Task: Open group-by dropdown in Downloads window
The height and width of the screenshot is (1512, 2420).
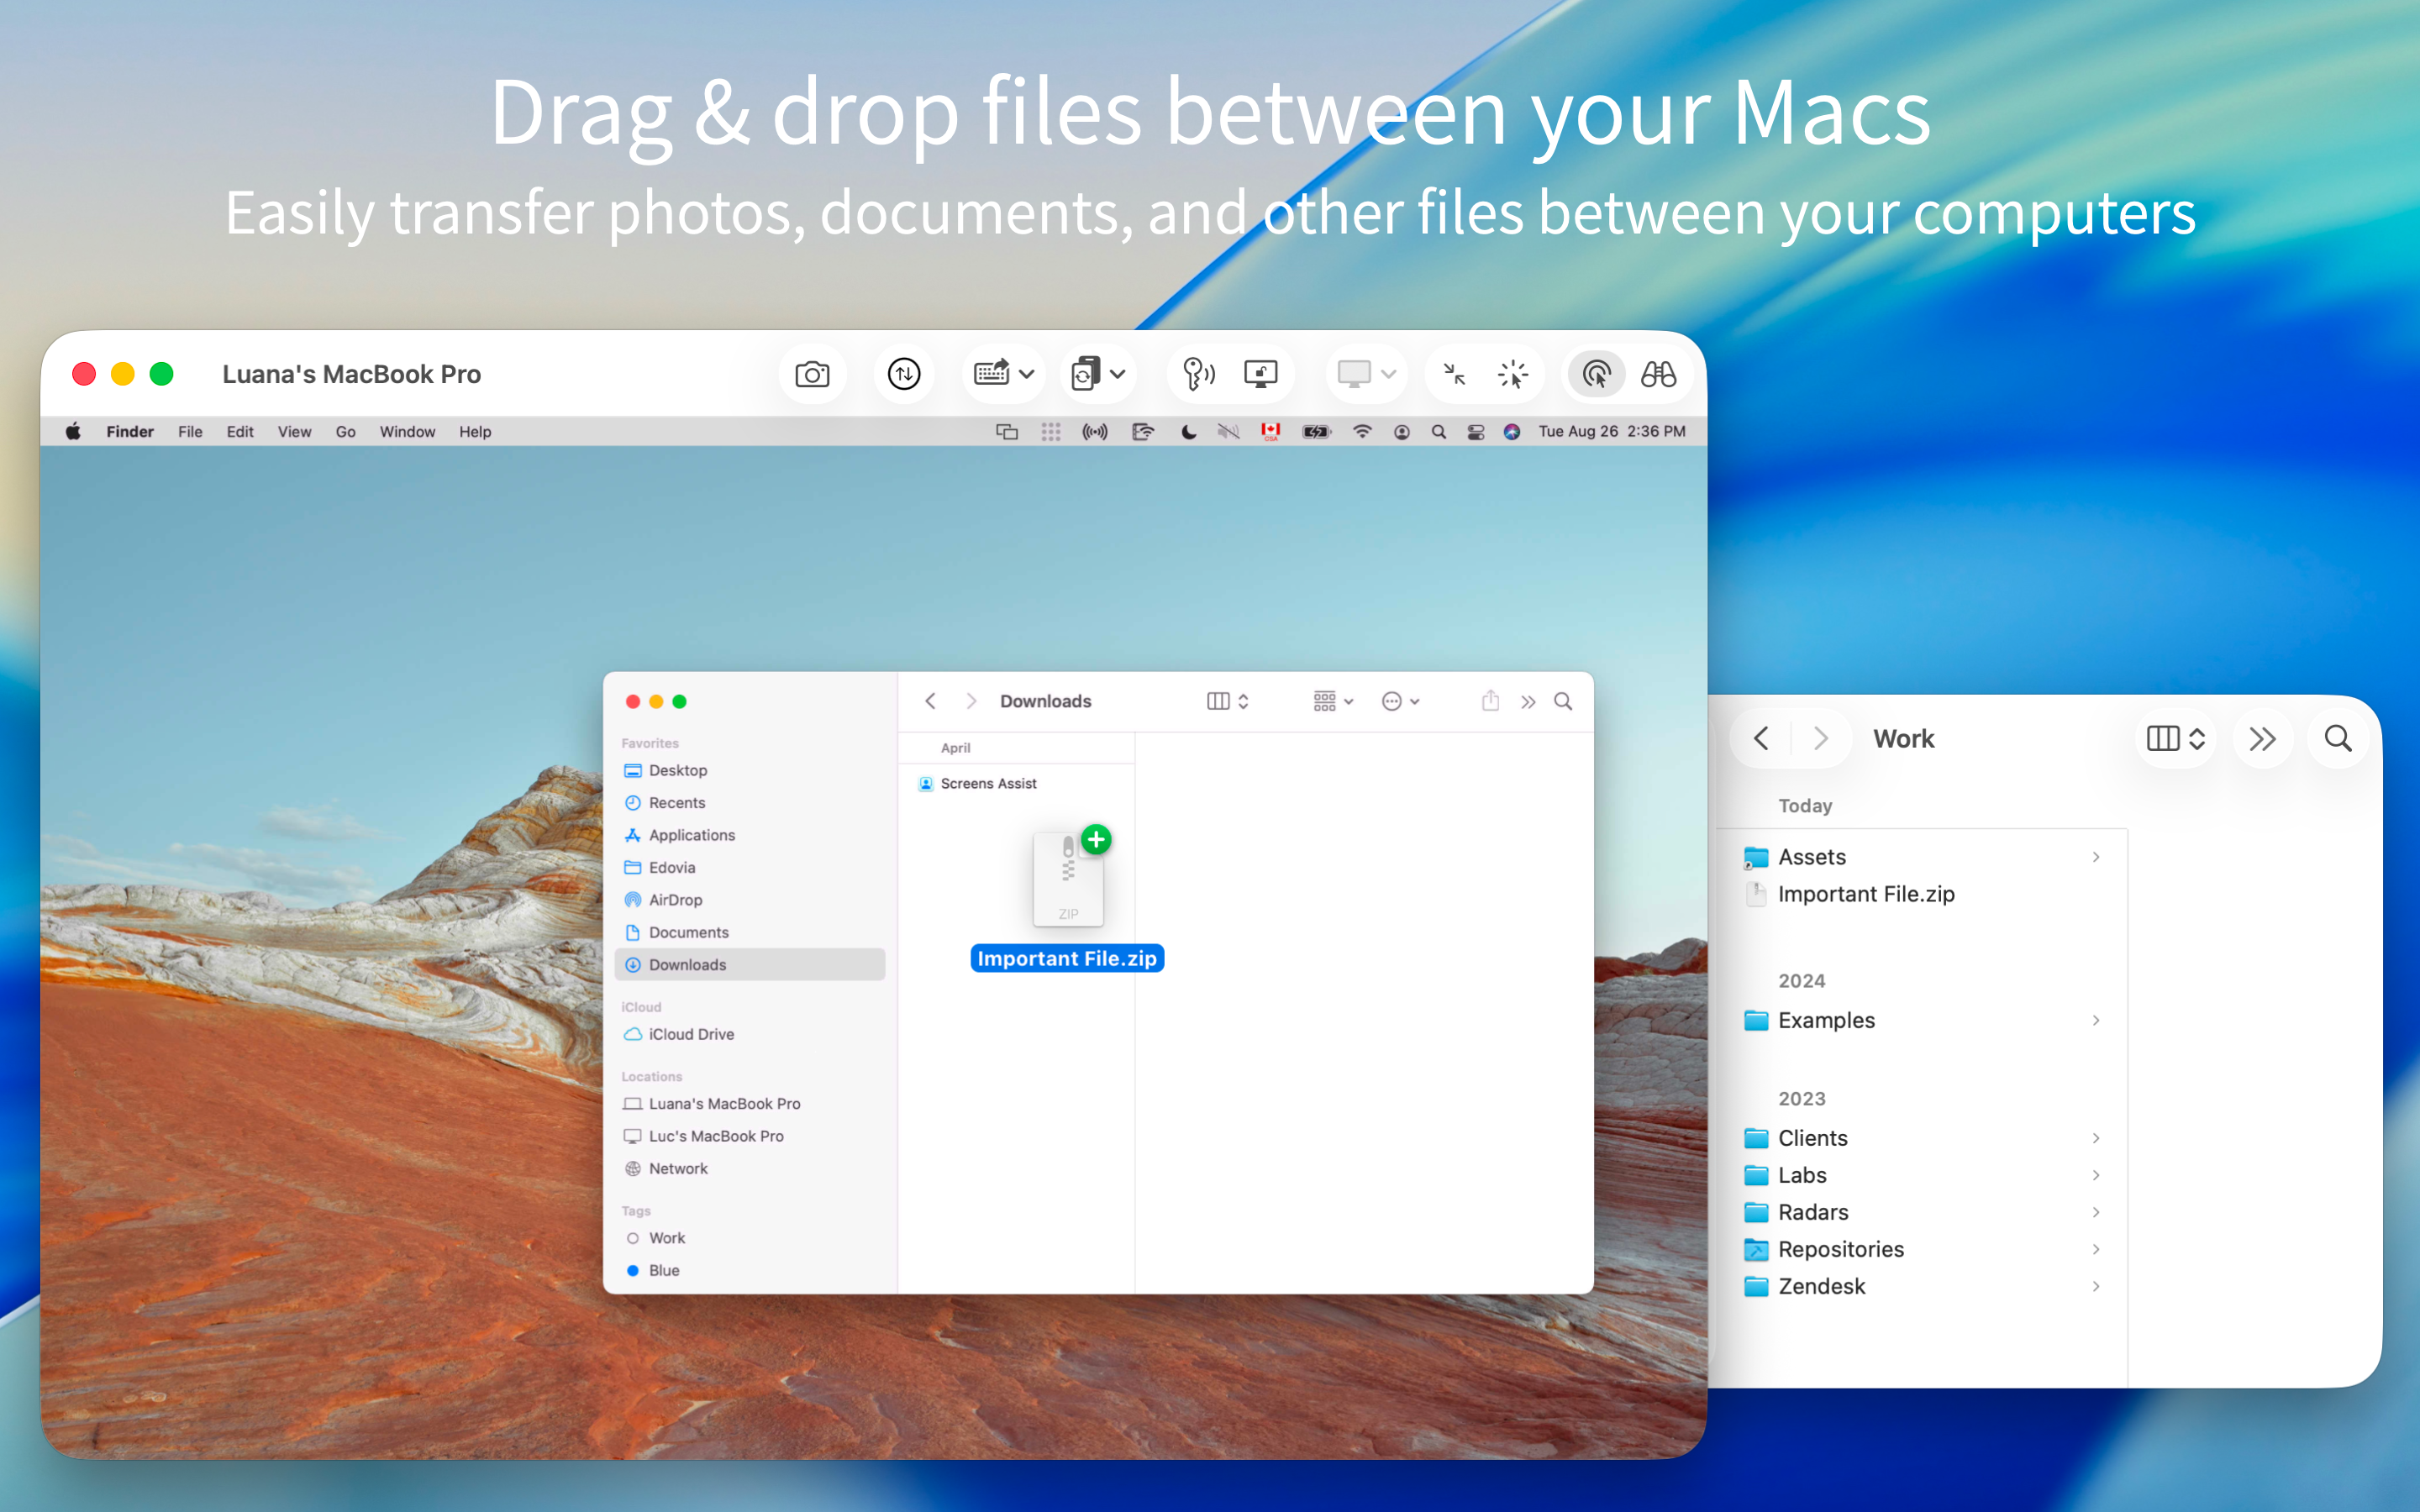Action: coord(1333,701)
